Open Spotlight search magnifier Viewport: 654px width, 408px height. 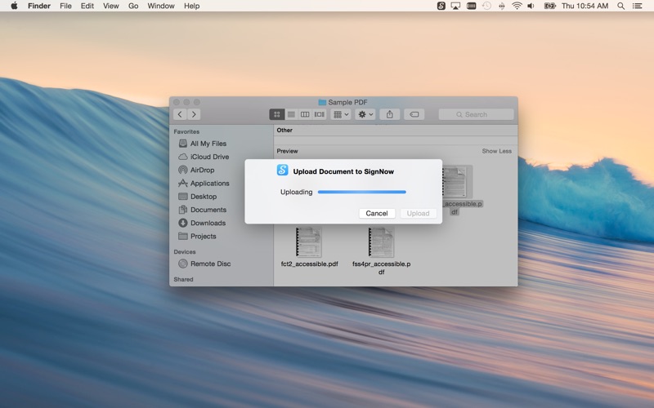(x=621, y=6)
